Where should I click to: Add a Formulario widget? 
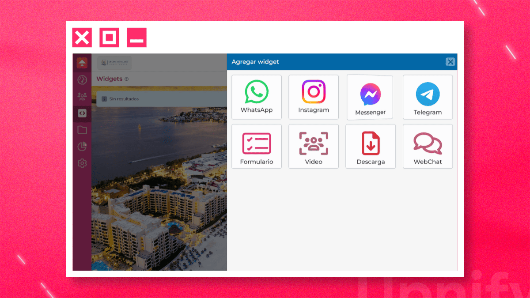[257, 146]
